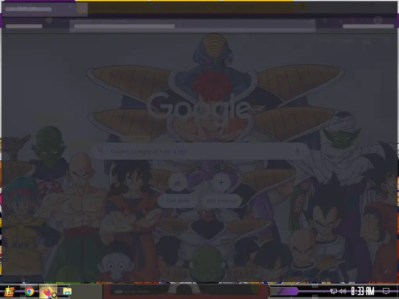
Task: Open the 8:33 AM clock
Action: point(362,291)
